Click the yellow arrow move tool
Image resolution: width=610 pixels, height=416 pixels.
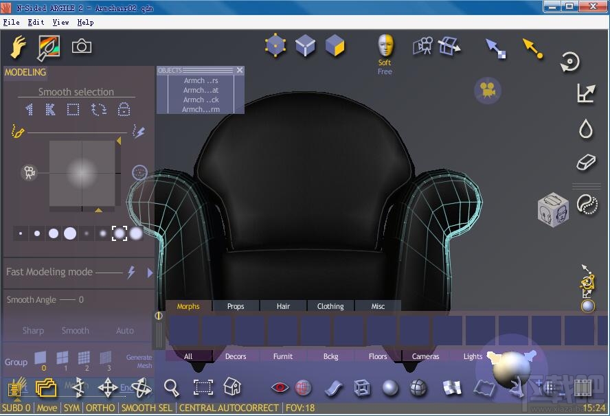533,49
